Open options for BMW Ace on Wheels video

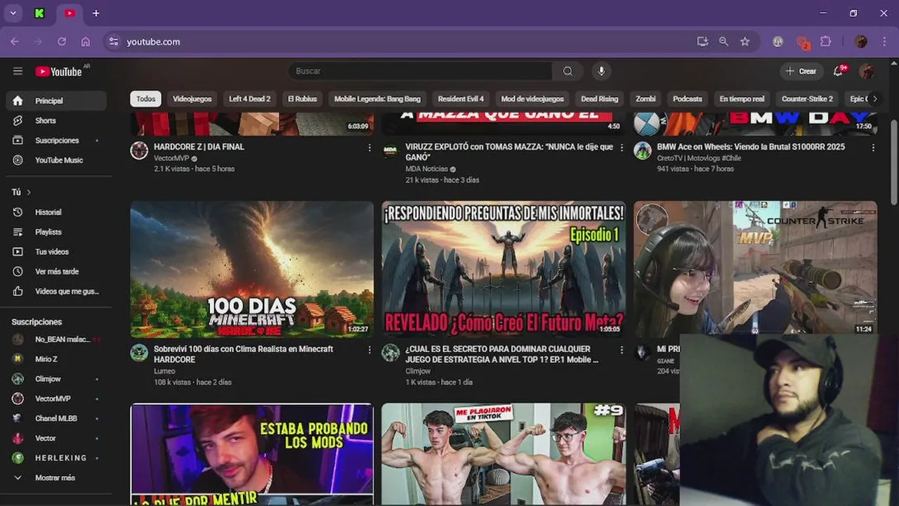pyautogui.click(x=873, y=148)
